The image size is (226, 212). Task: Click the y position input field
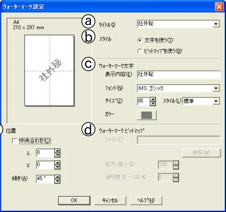(45, 165)
